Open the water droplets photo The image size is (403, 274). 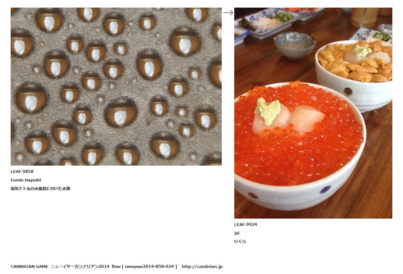(x=116, y=86)
